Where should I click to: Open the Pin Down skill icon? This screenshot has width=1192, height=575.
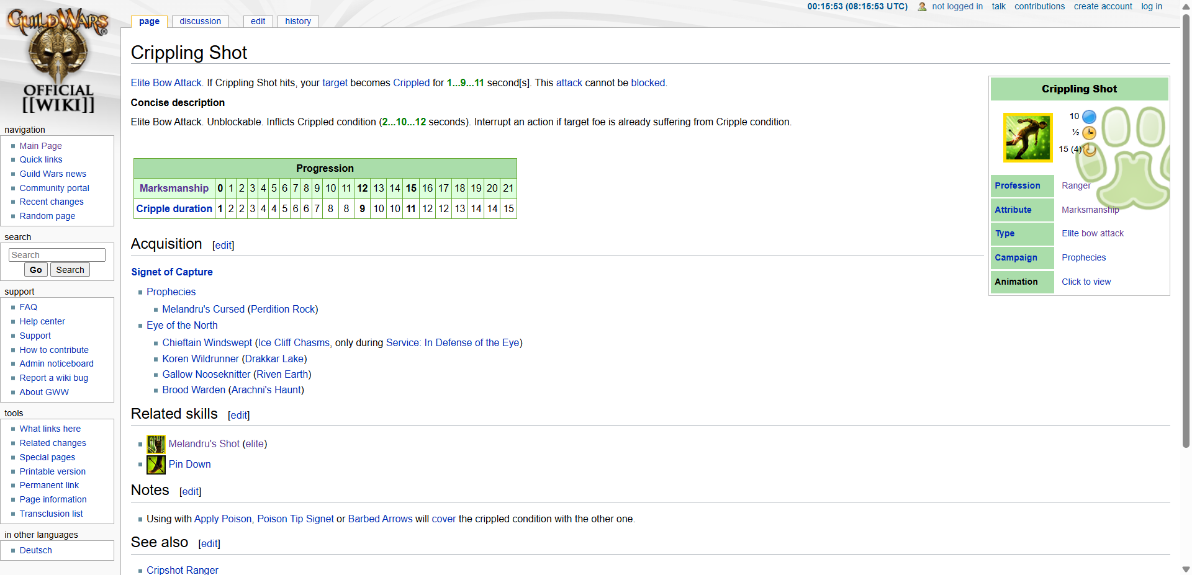click(x=156, y=464)
